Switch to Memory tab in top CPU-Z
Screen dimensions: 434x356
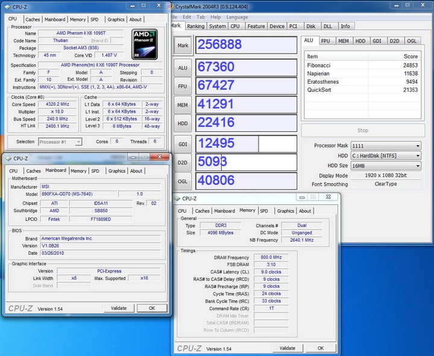(78, 19)
